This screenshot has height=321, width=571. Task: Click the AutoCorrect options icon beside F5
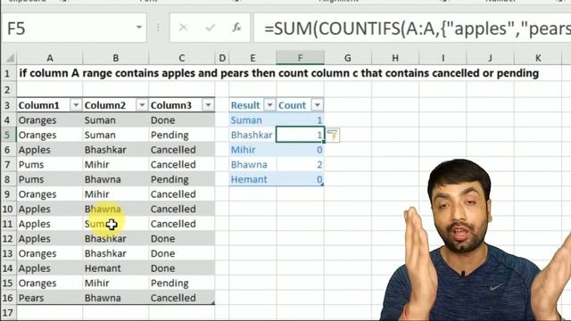pyautogui.click(x=333, y=136)
